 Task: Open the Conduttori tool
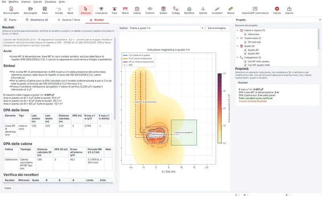217,10
